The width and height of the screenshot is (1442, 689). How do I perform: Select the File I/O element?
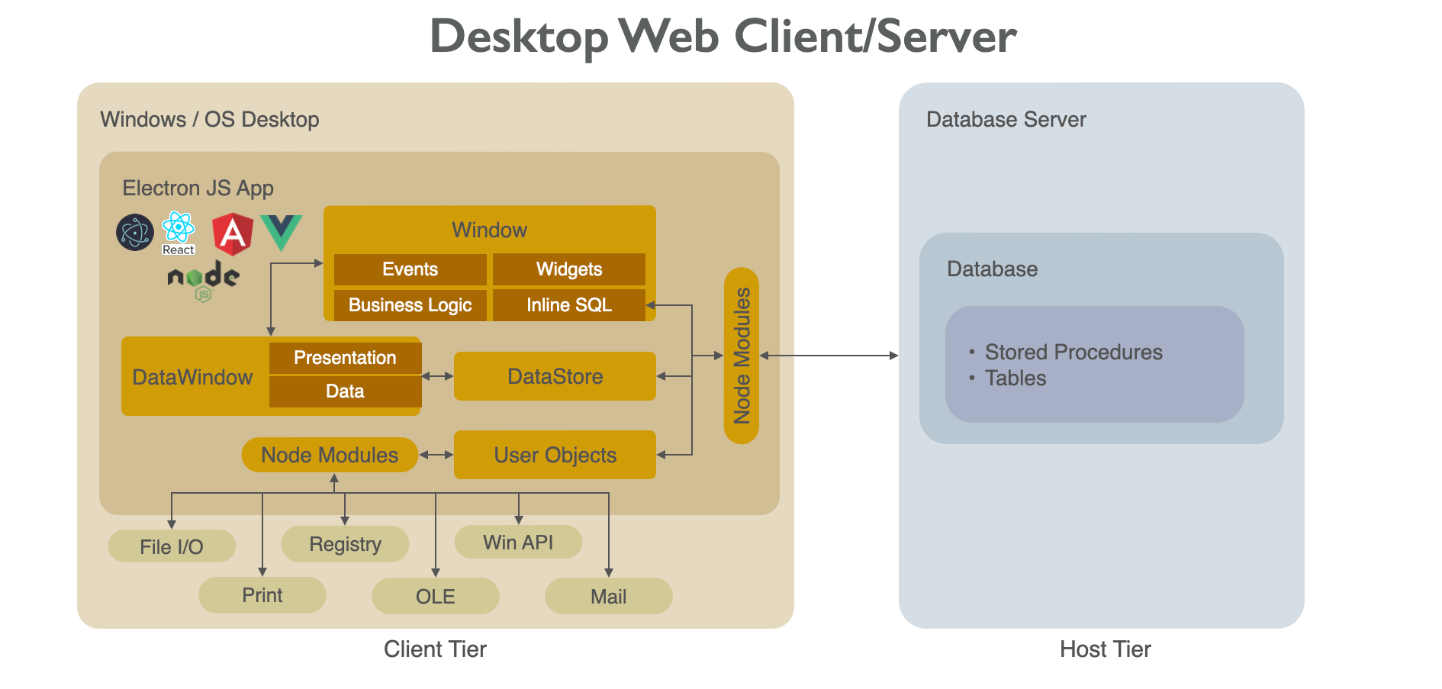coord(172,546)
